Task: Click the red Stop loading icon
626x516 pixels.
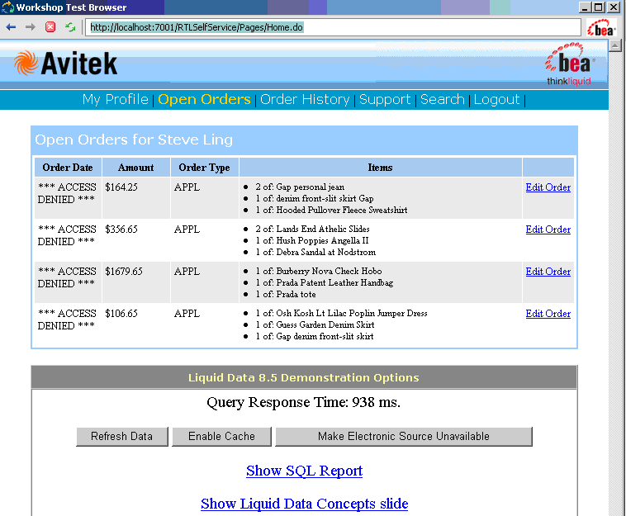Action: point(50,27)
